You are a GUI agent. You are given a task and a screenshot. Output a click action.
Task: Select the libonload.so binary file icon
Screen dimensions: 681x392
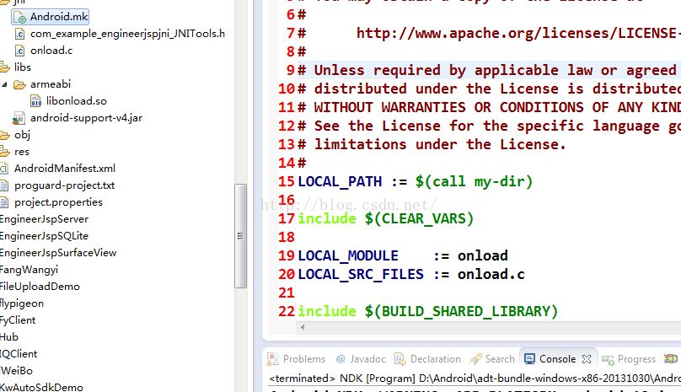click(x=35, y=101)
